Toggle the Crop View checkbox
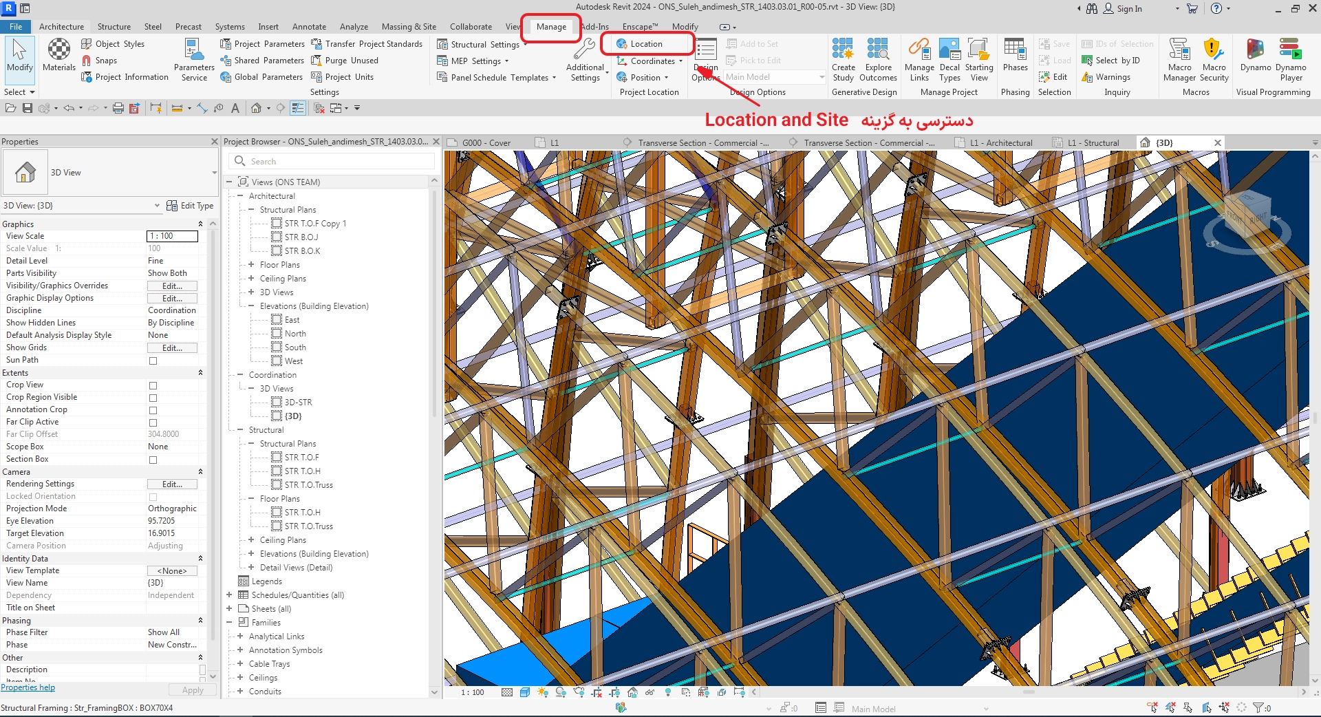This screenshot has width=1321, height=717. [153, 385]
